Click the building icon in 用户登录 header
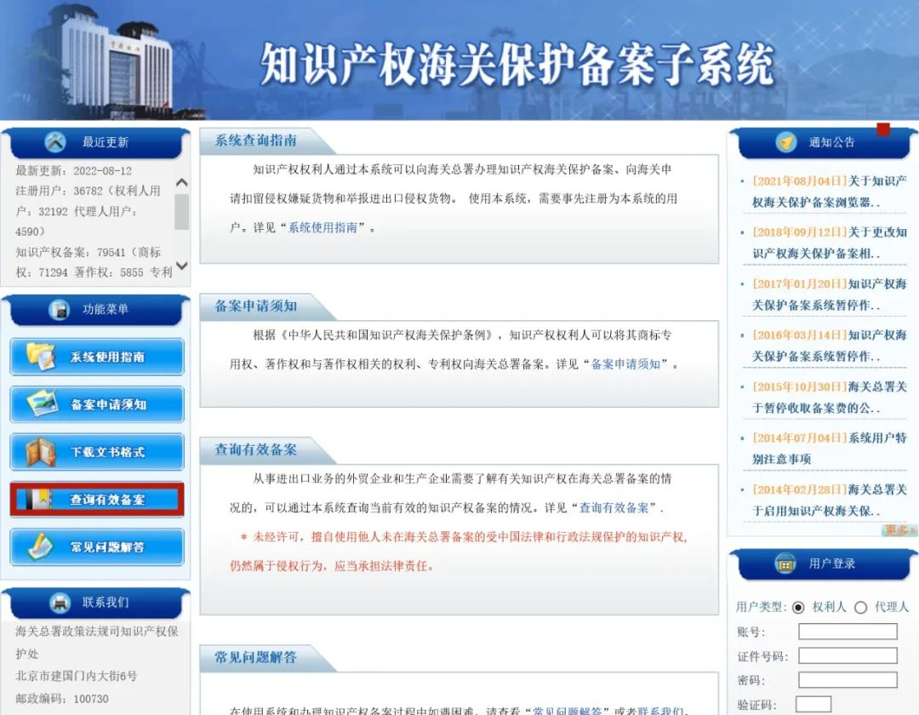Viewport: 919px width, 715px height. (785, 563)
